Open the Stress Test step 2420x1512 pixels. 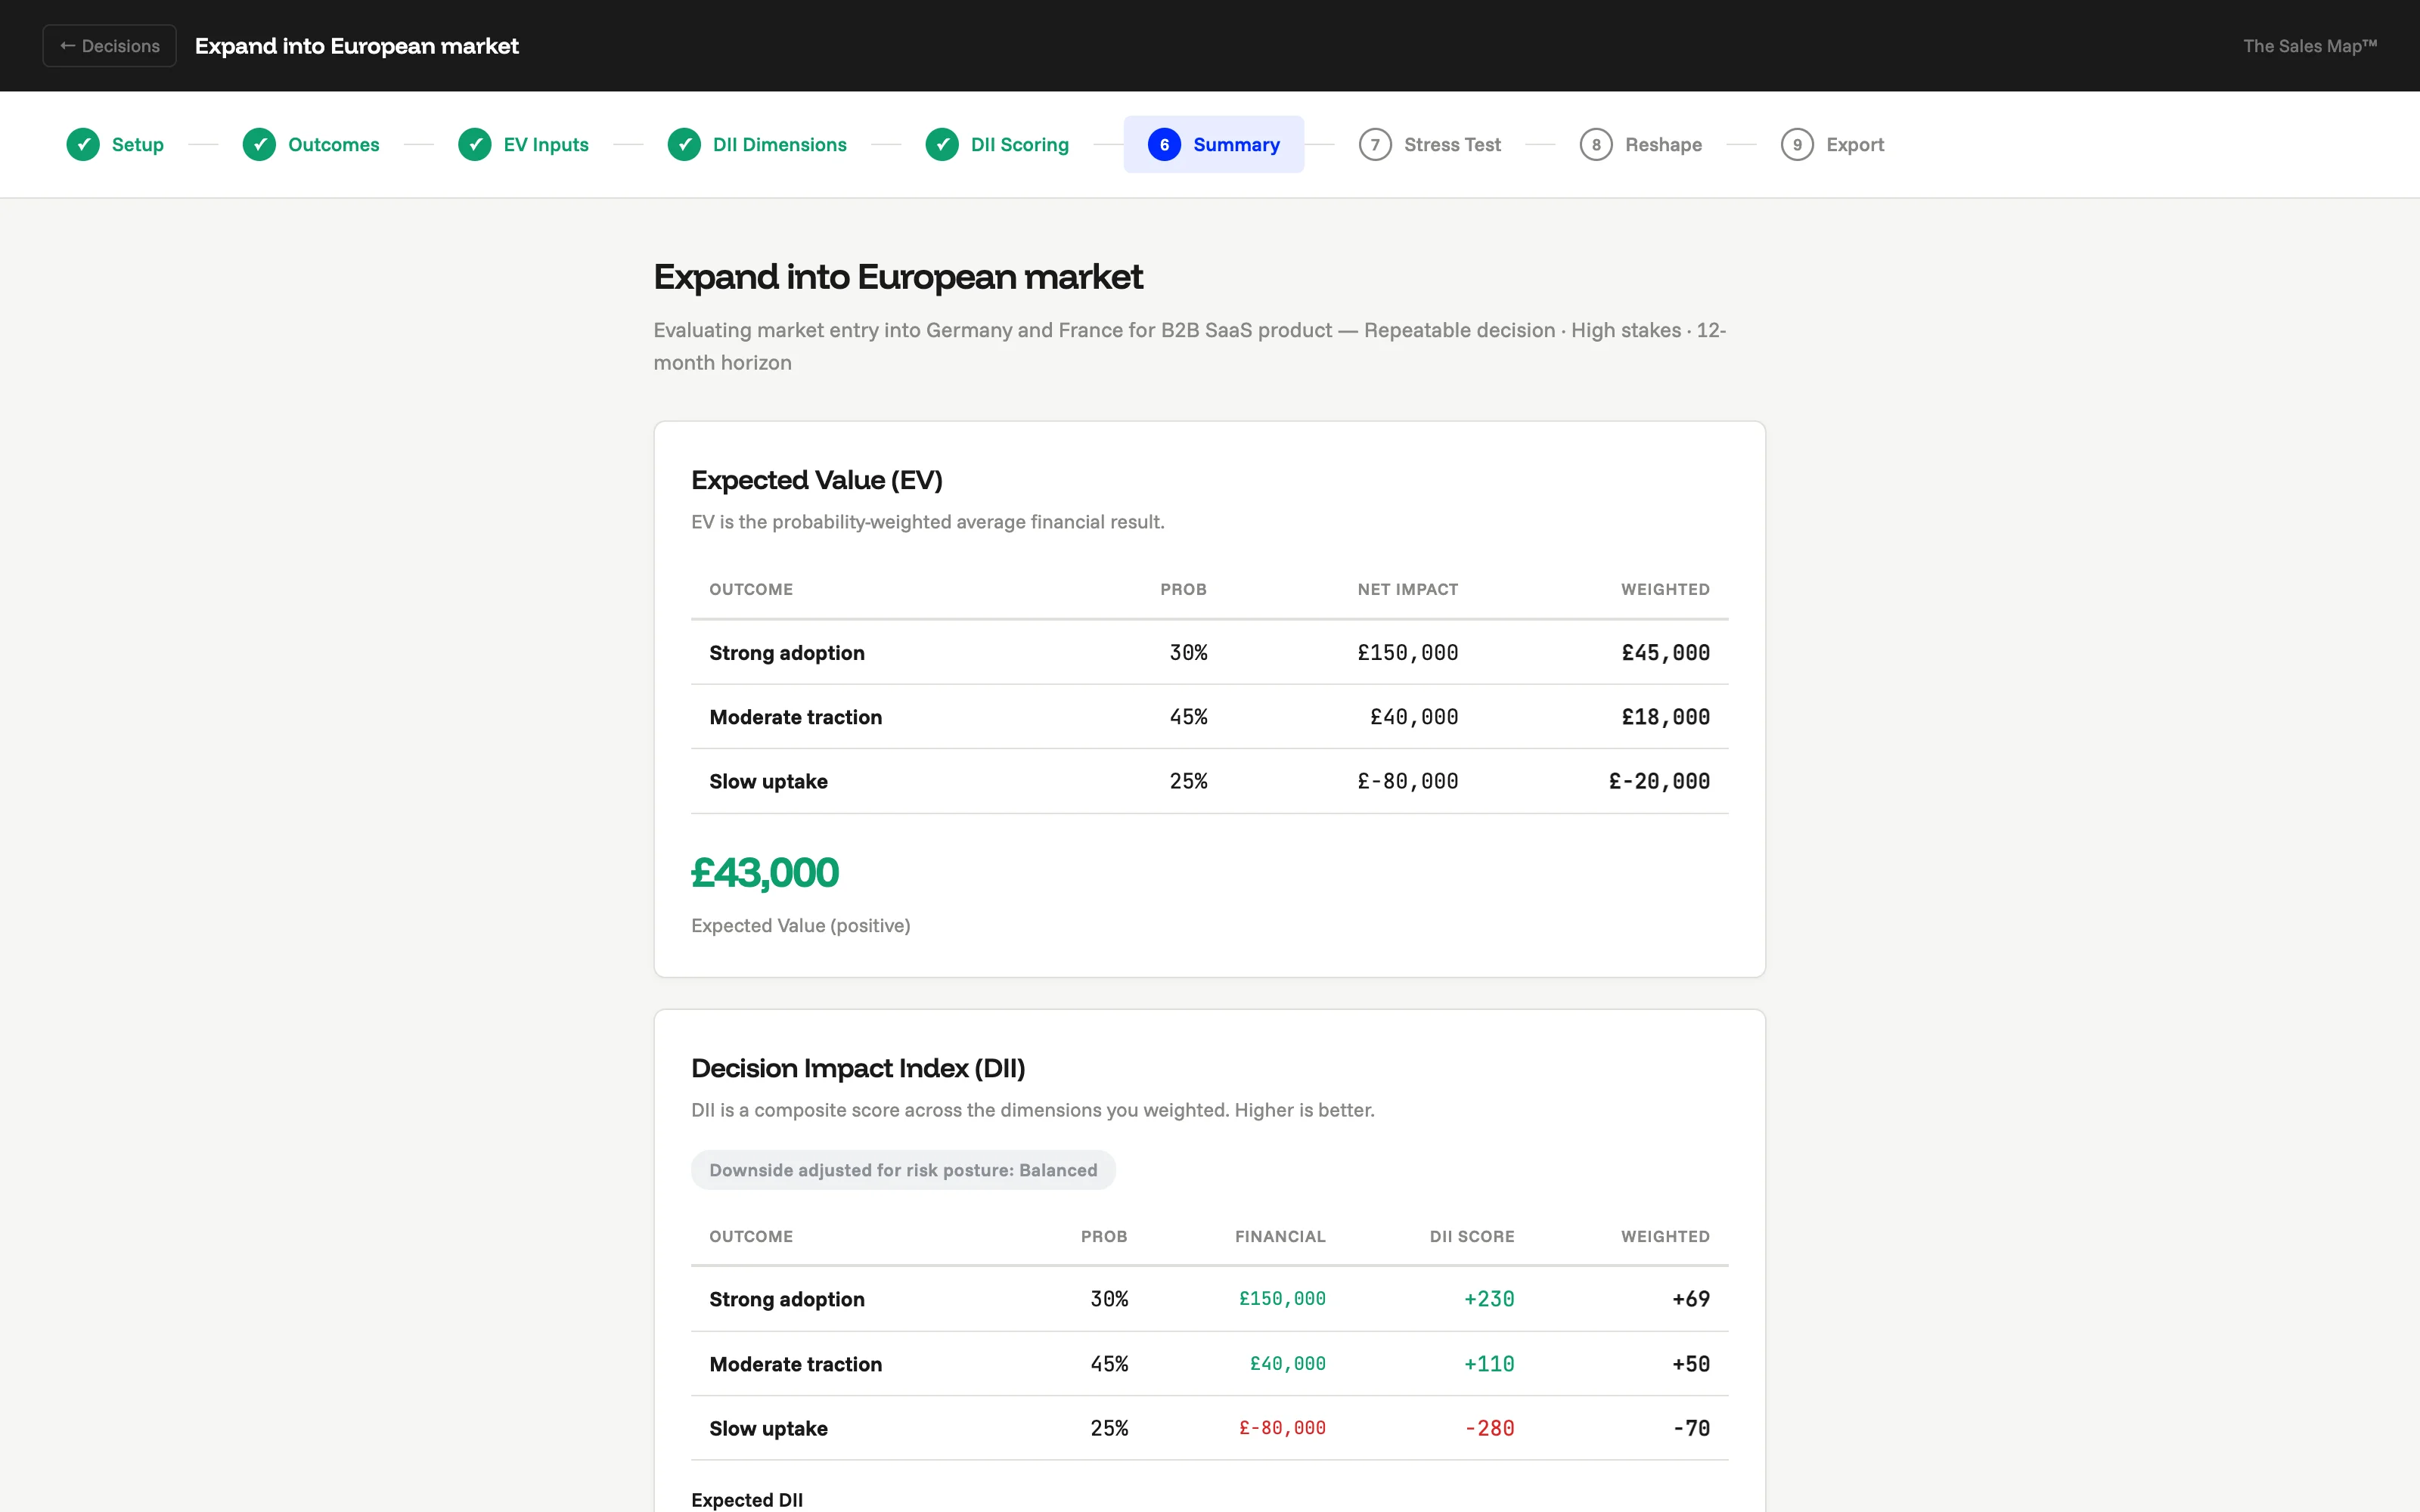[1452, 144]
